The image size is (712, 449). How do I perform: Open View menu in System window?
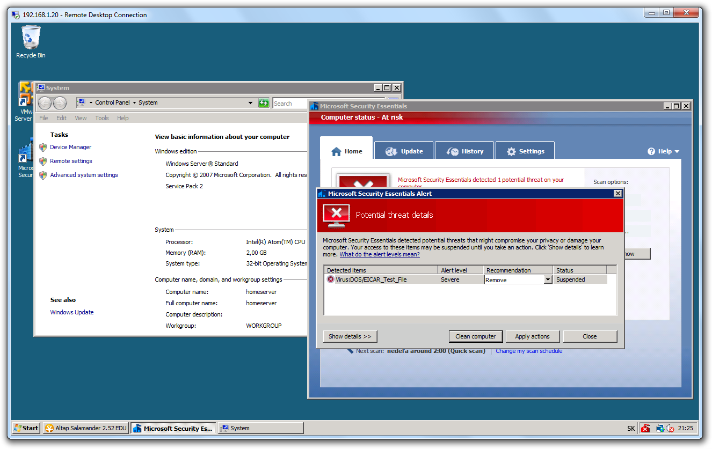pos(81,118)
